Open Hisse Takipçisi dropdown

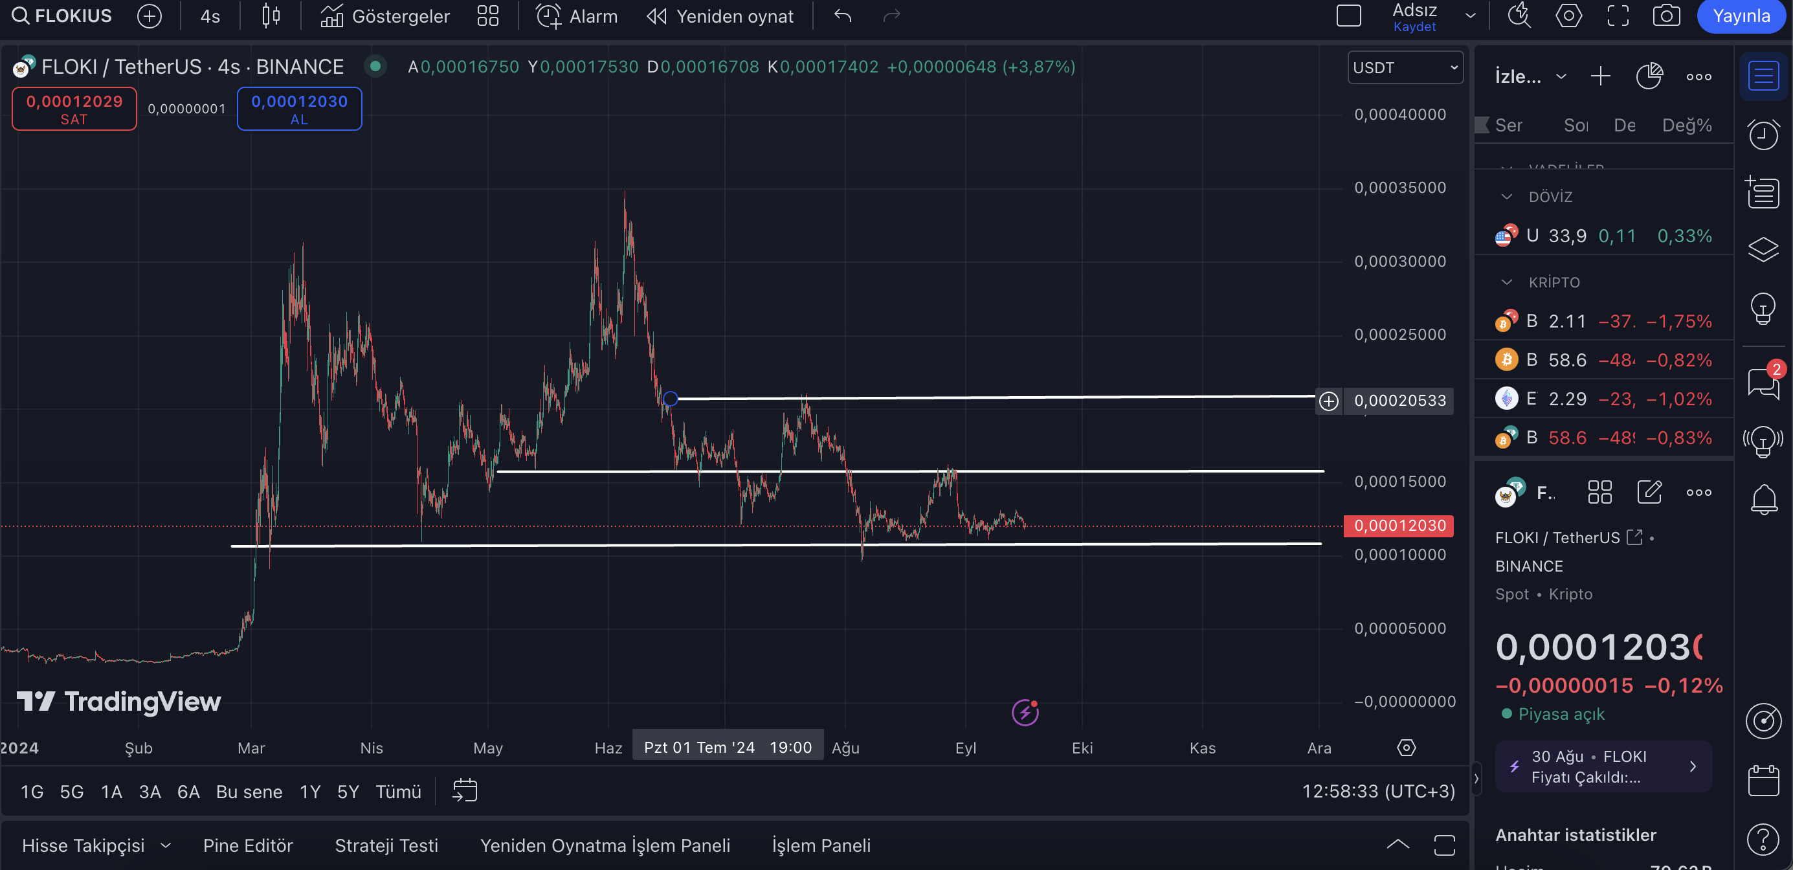(96, 845)
